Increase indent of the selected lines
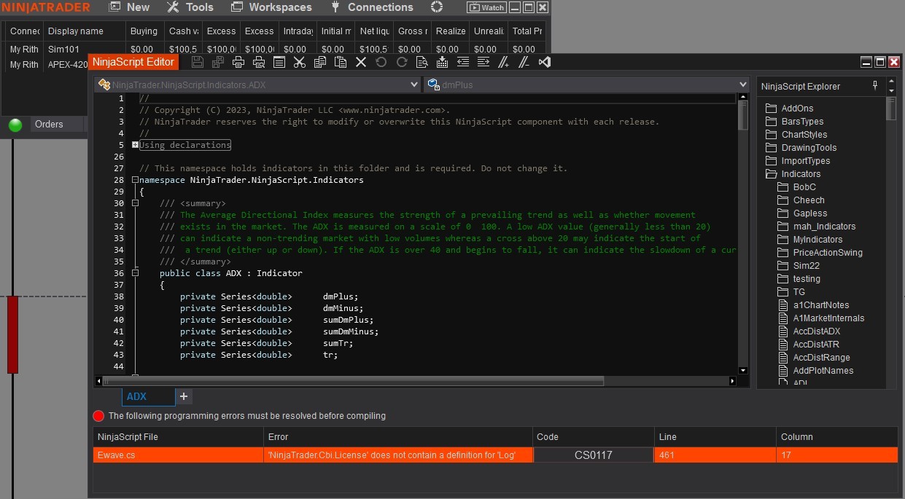 click(483, 63)
